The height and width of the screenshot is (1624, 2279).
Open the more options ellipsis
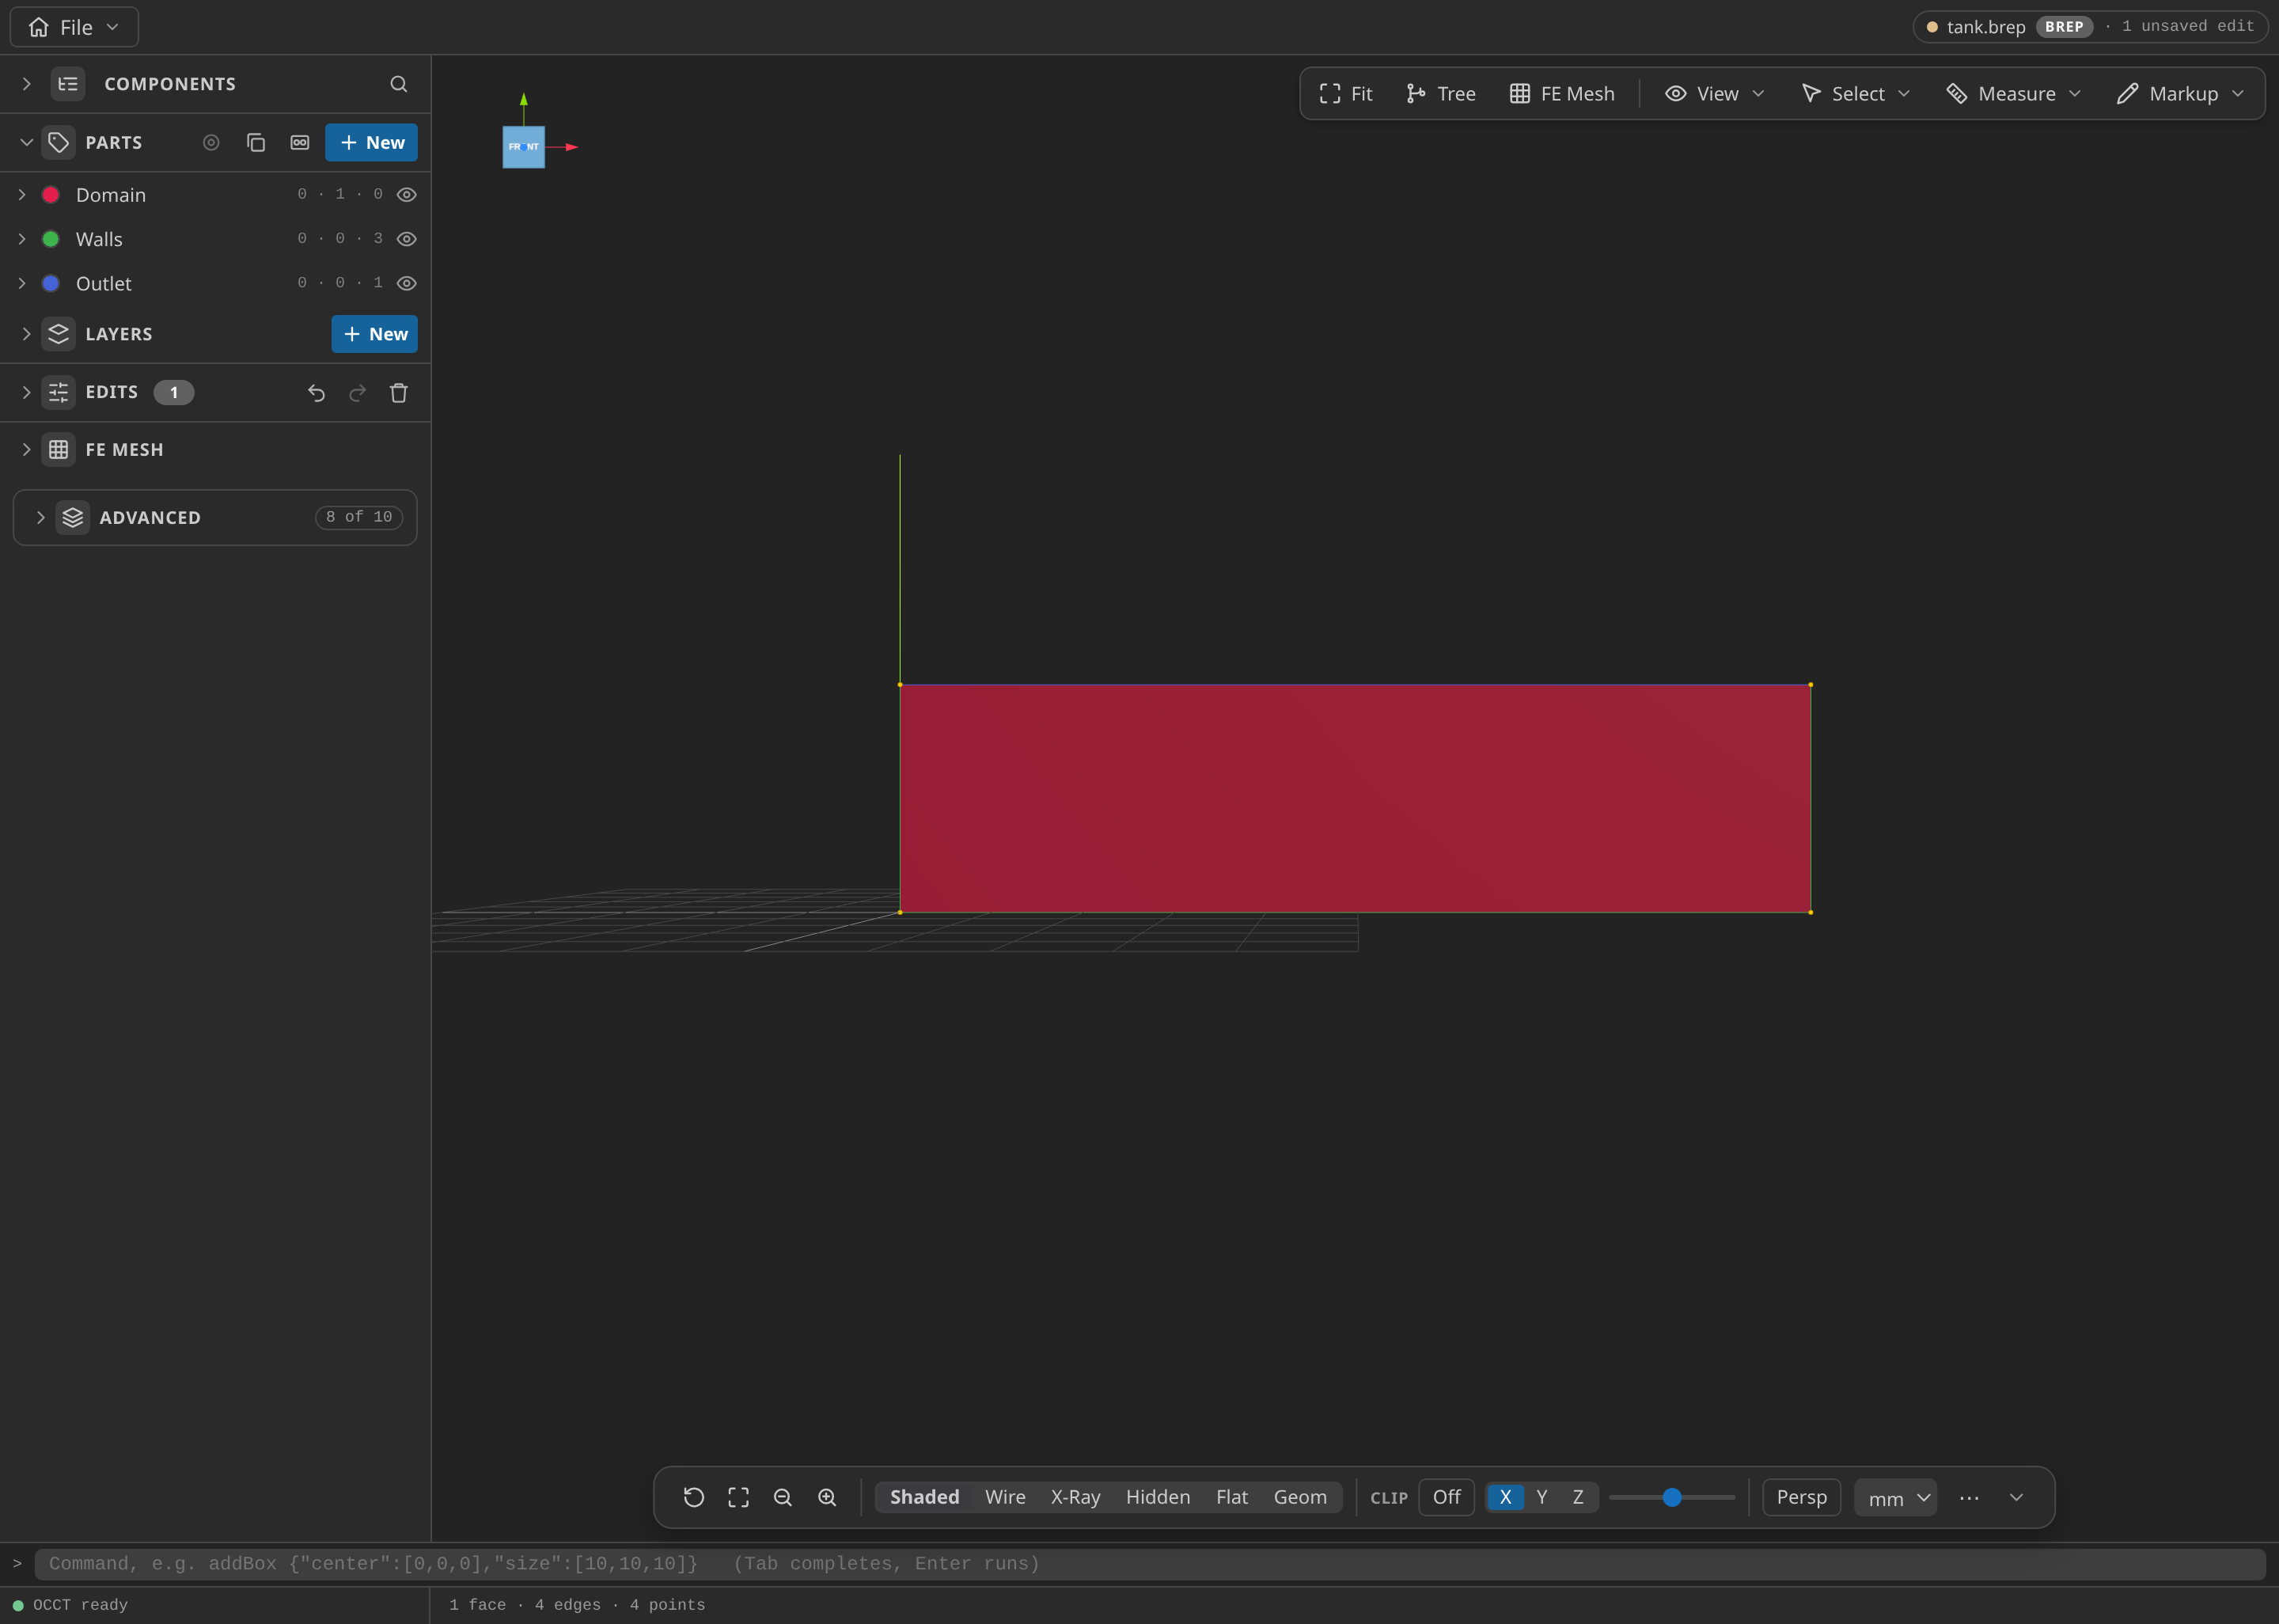pyautogui.click(x=1969, y=1497)
